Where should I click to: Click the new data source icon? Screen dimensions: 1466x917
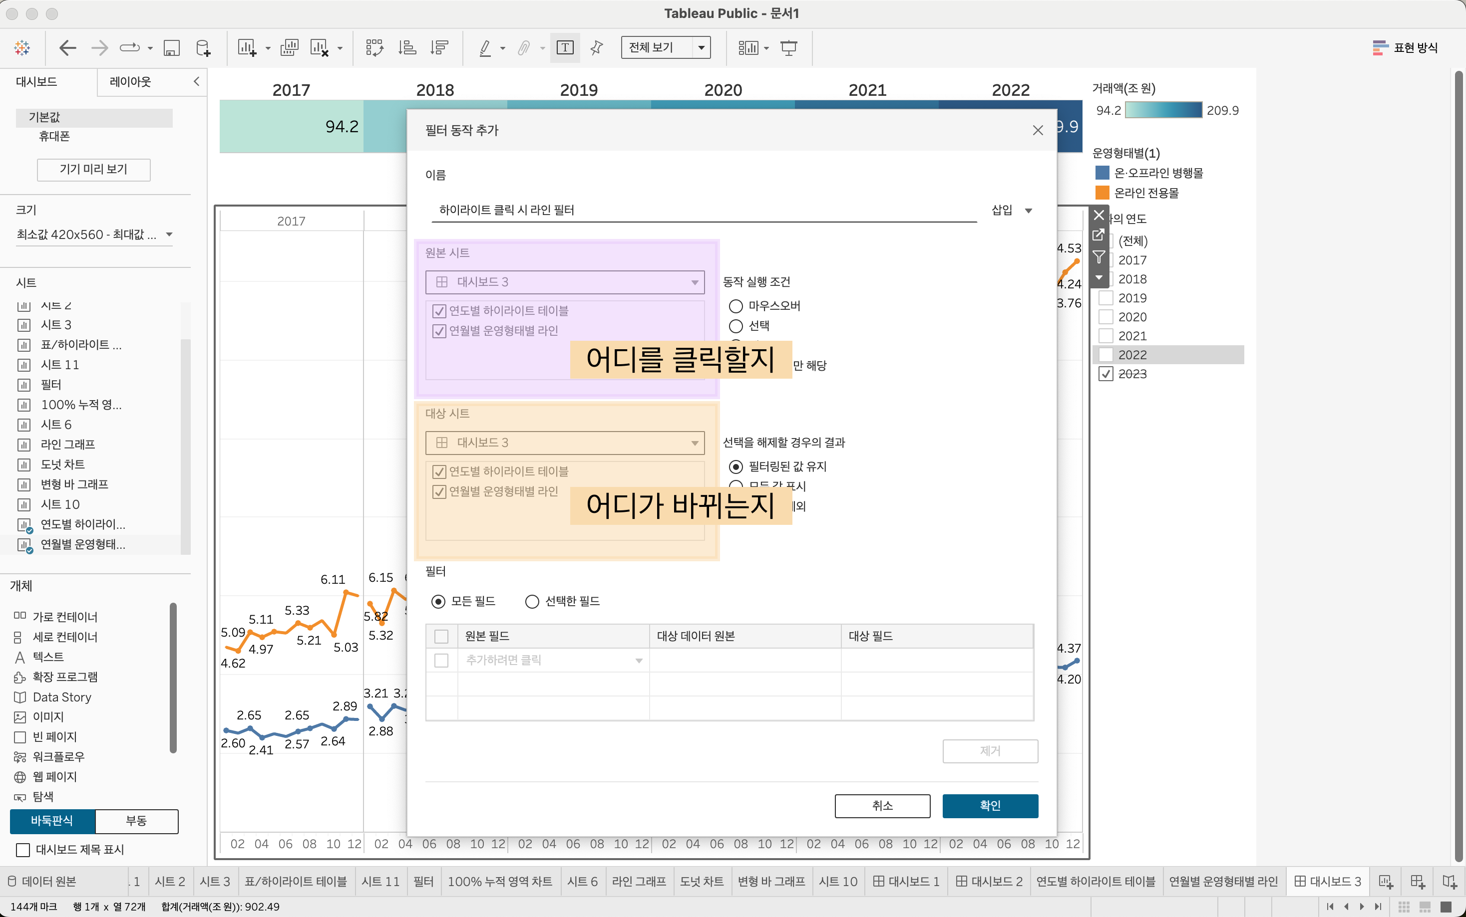click(x=203, y=47)
